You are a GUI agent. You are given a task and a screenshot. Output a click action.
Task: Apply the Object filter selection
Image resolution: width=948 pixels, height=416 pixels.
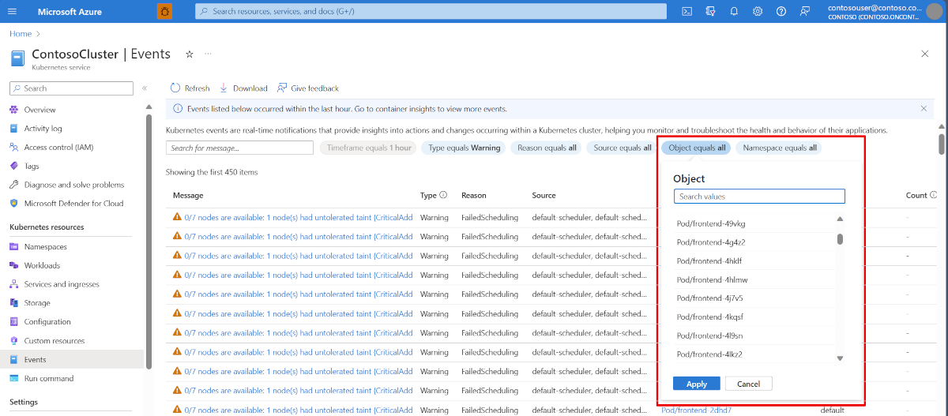pyautogui.click(x=696, y=384)
